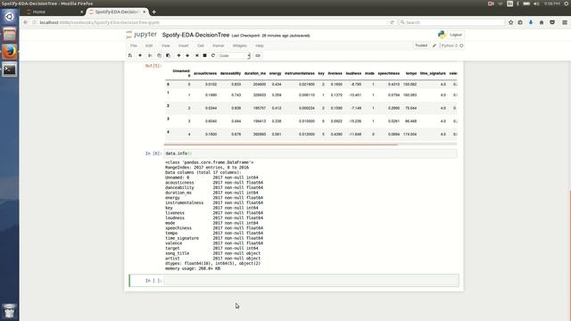Click the Python 3 kernel name indicator
Image resolution: width=571 pixels, height=321 pixels.
(x=450, y=45)
